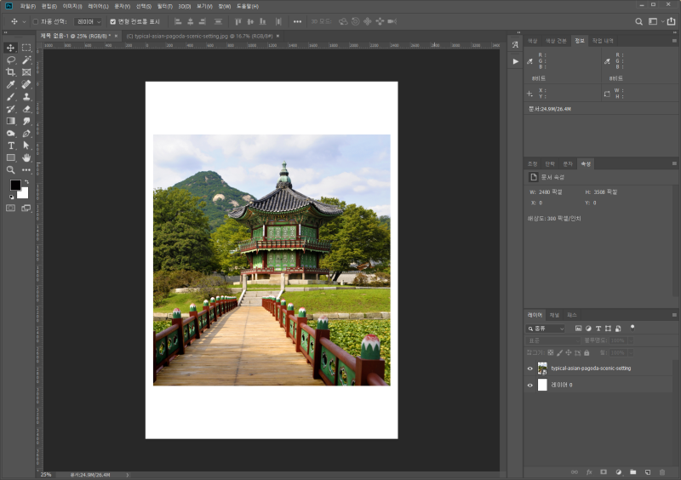Switch to the 채널 tab
This screenshot has width=681, height=480.
click(554, 315)
